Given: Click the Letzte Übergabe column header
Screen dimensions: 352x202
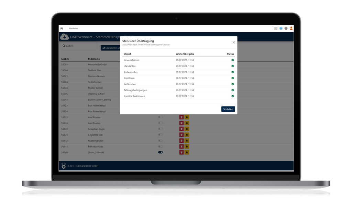Looking at the screenshot, I should click(x=185, y=54).
